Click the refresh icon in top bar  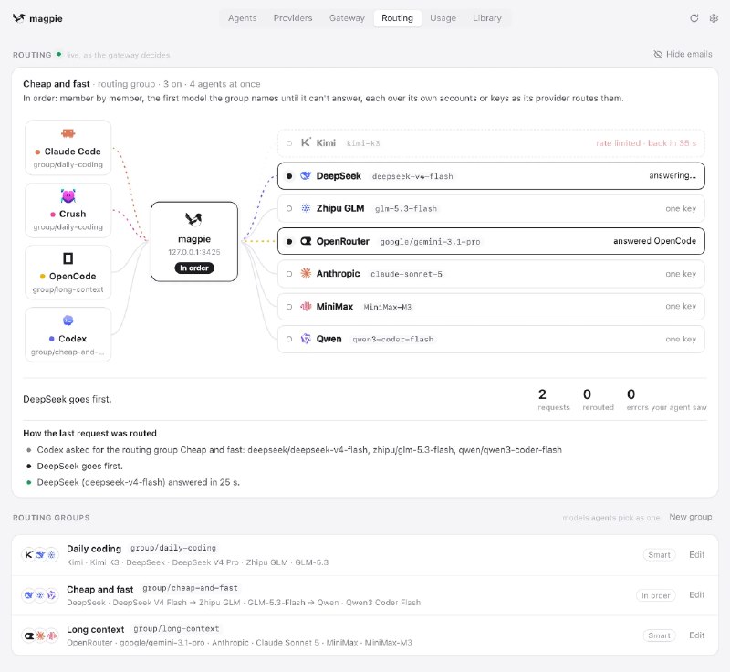pyautogui.click(x=693, y=18)
